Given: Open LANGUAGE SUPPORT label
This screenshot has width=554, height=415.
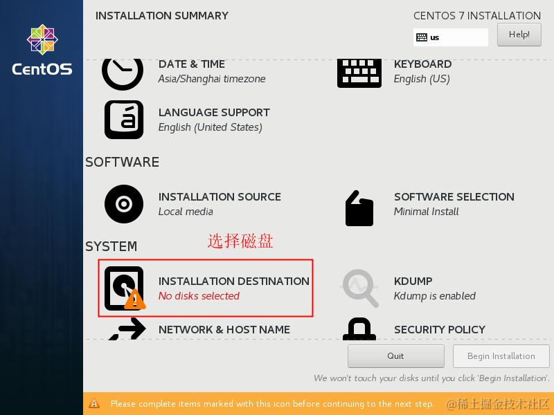Looking at the screenshot, I should coord(214,113).
